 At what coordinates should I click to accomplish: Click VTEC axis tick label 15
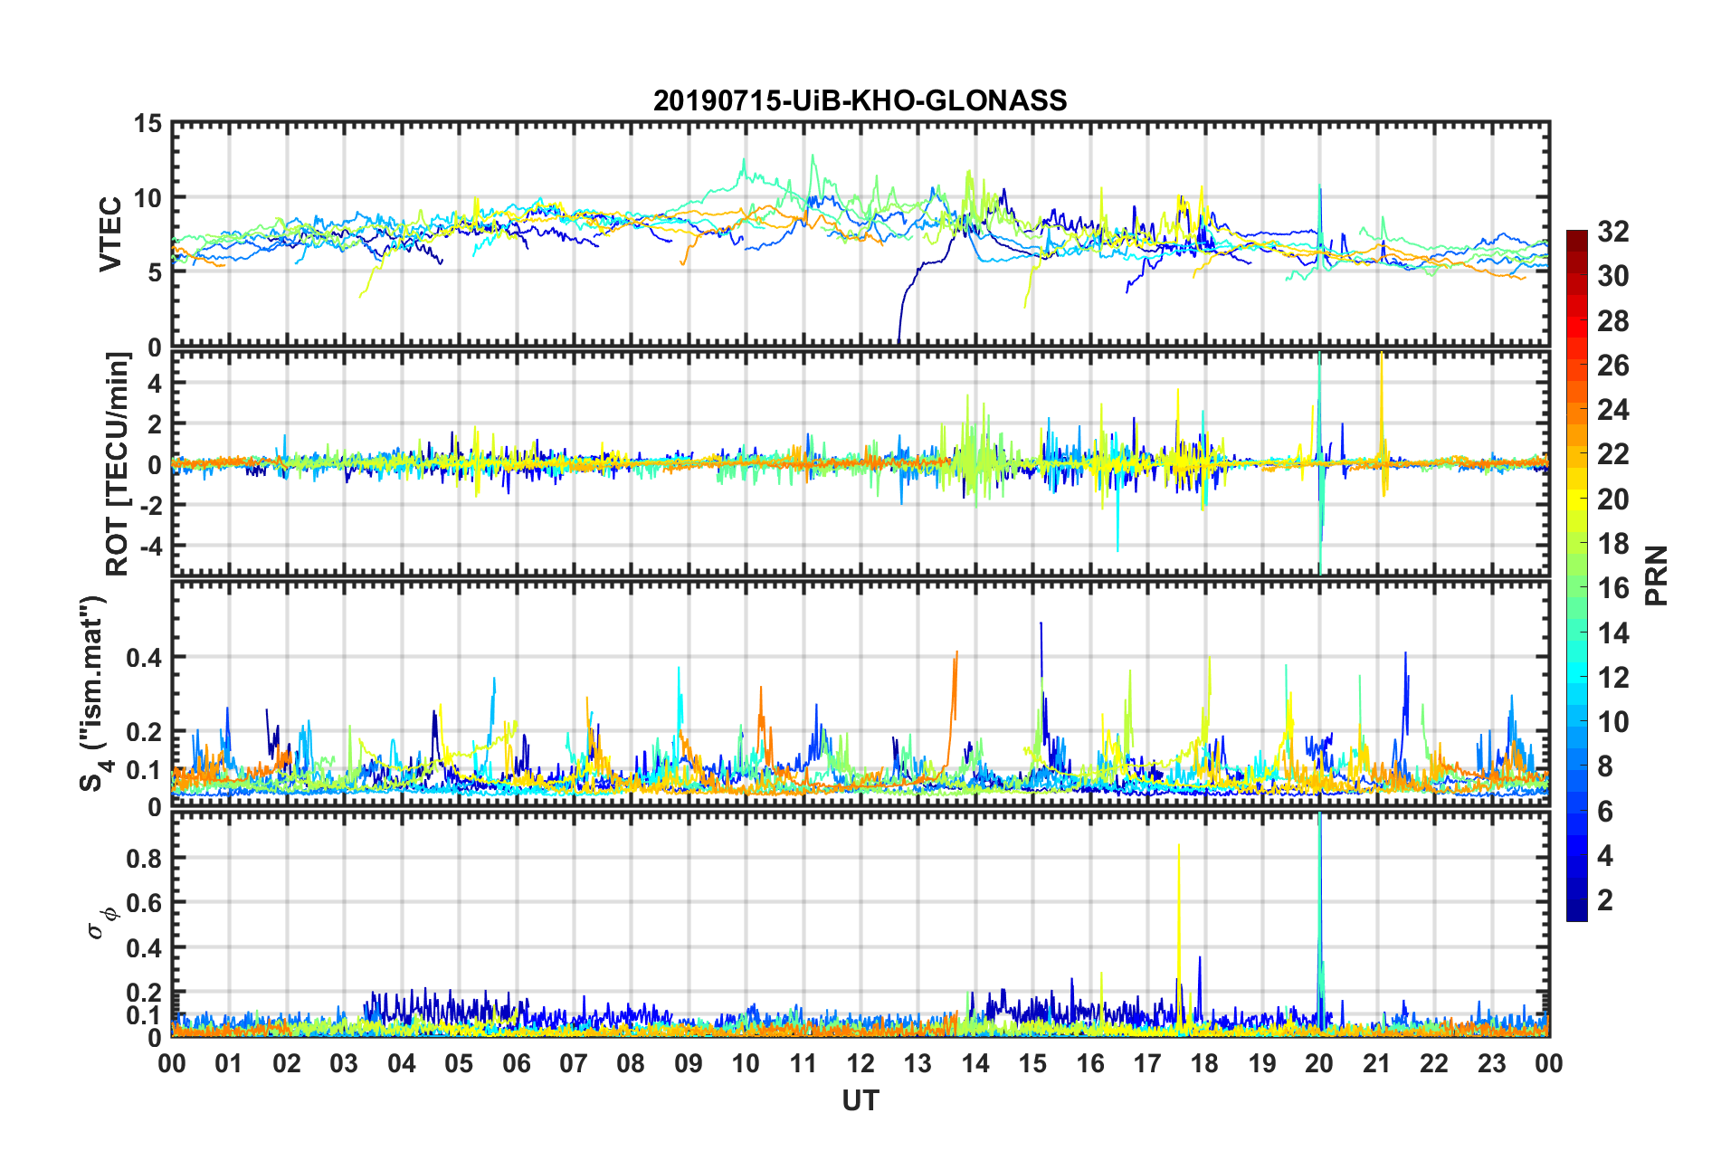point(147,123)
